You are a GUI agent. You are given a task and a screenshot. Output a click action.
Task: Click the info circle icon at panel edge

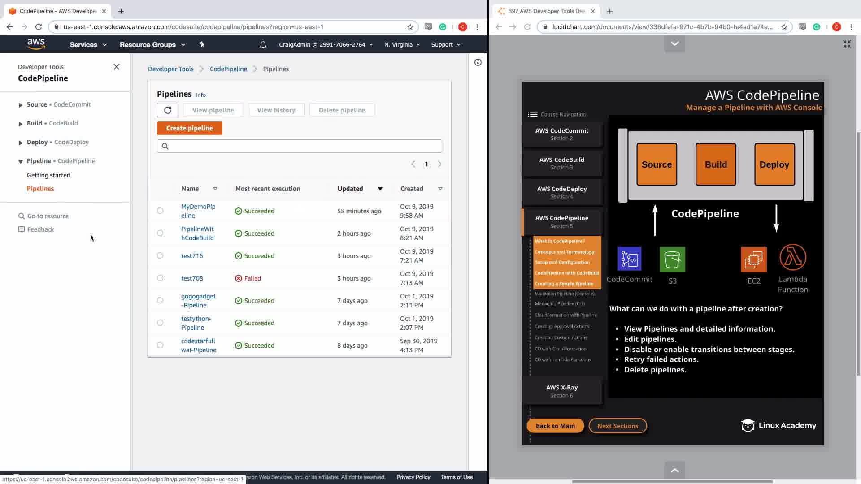[478, 62]
